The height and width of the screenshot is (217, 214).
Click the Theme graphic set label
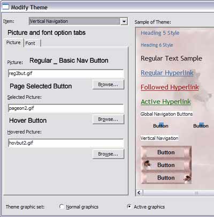(25, 207)
